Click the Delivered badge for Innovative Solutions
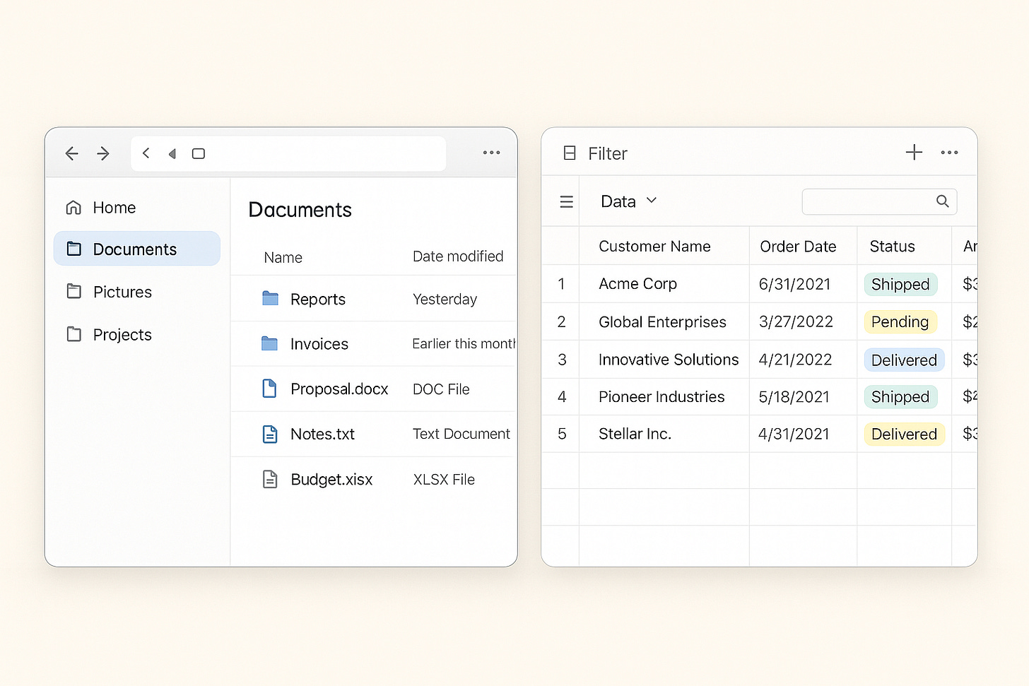The height and width of the screenshot is (686, 1029). pos(904,360)
